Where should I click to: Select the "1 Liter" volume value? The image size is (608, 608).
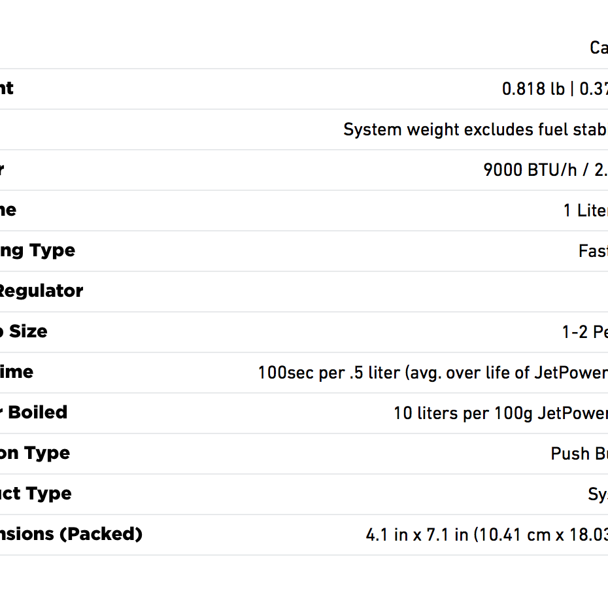coord(585,211)
